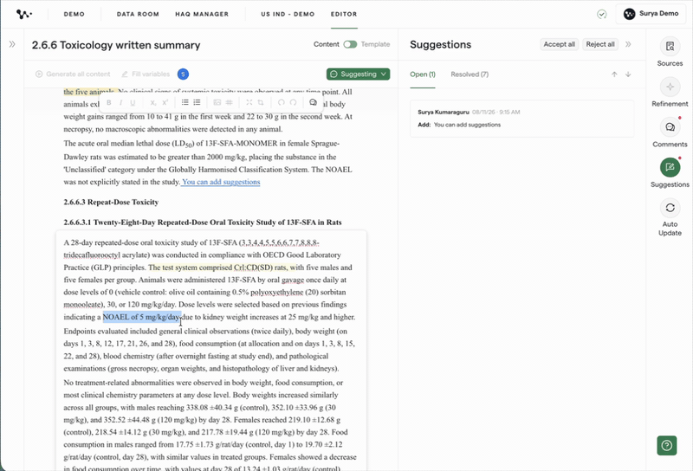The image size is (693, 471).
Task: Click the Content label
Action: tap(327, 44)
